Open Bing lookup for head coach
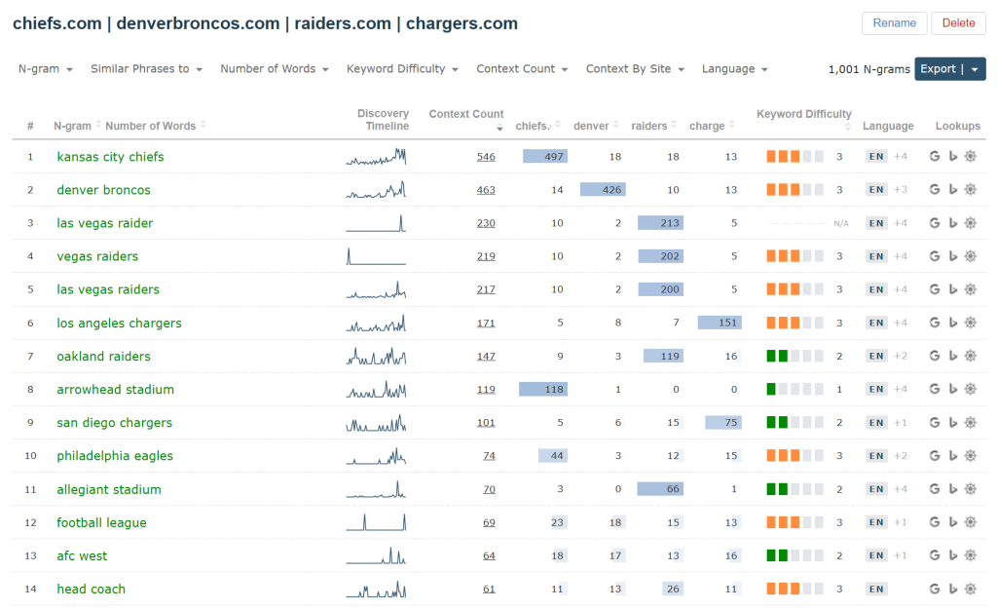The width and height of the screenshot is (997, 610). [x=952, y=589]
